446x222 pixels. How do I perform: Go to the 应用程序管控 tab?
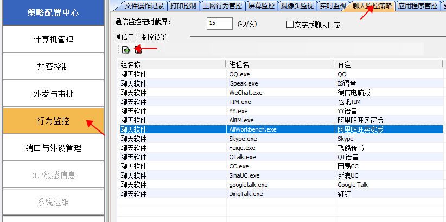click(x=417, y=6)
